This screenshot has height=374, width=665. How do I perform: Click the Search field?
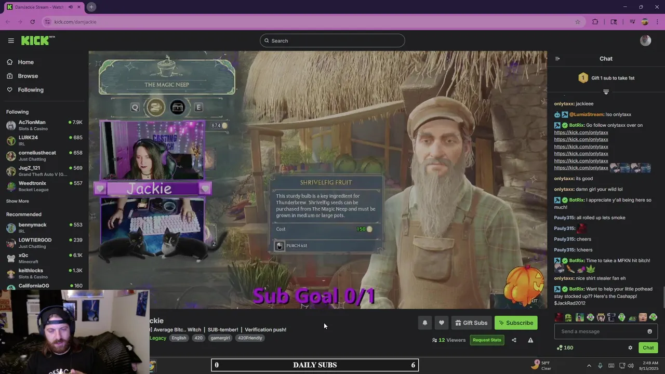point(332,41)
